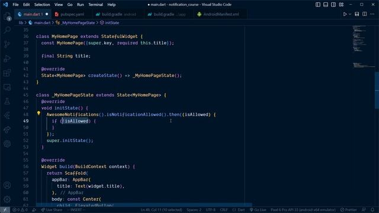
Task: Open the Testing flask view
Action: (7, 101)
